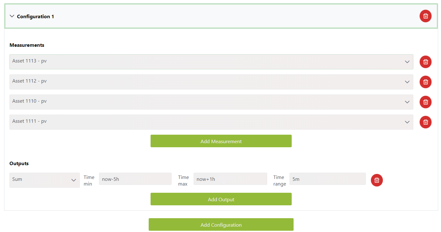
Task: Focus the Time range field showing 5m
Action: click(x=328, y=179)
